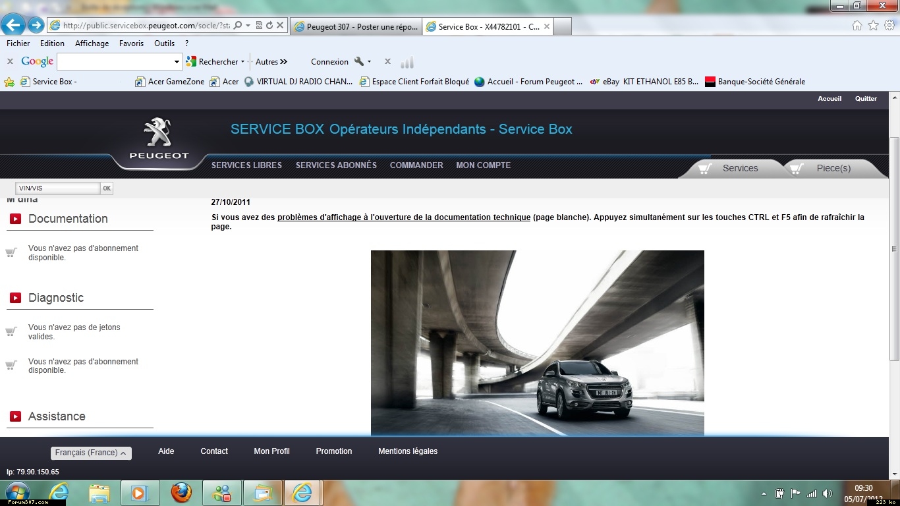Click the add-to-favorites-bar star icon
Screen dimensions: 900x506
(9, 82)
